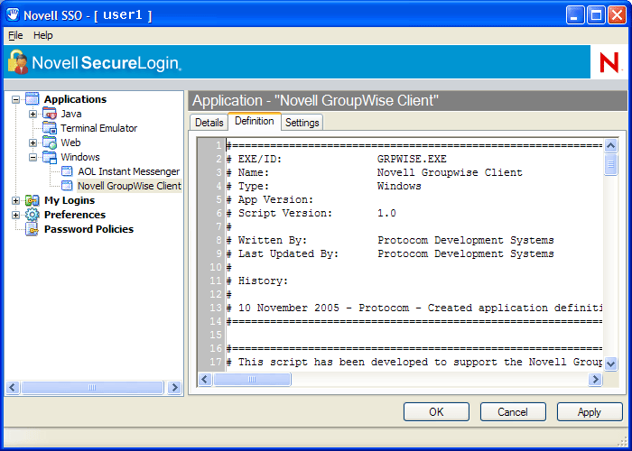Click the Terminal Emulator folder icon
This screenshot has width=632, height=451.
click(50, 128)
